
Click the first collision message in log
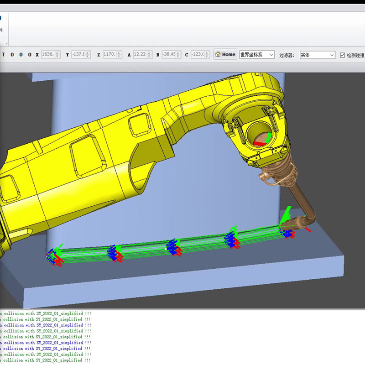[x=45, y=313]
